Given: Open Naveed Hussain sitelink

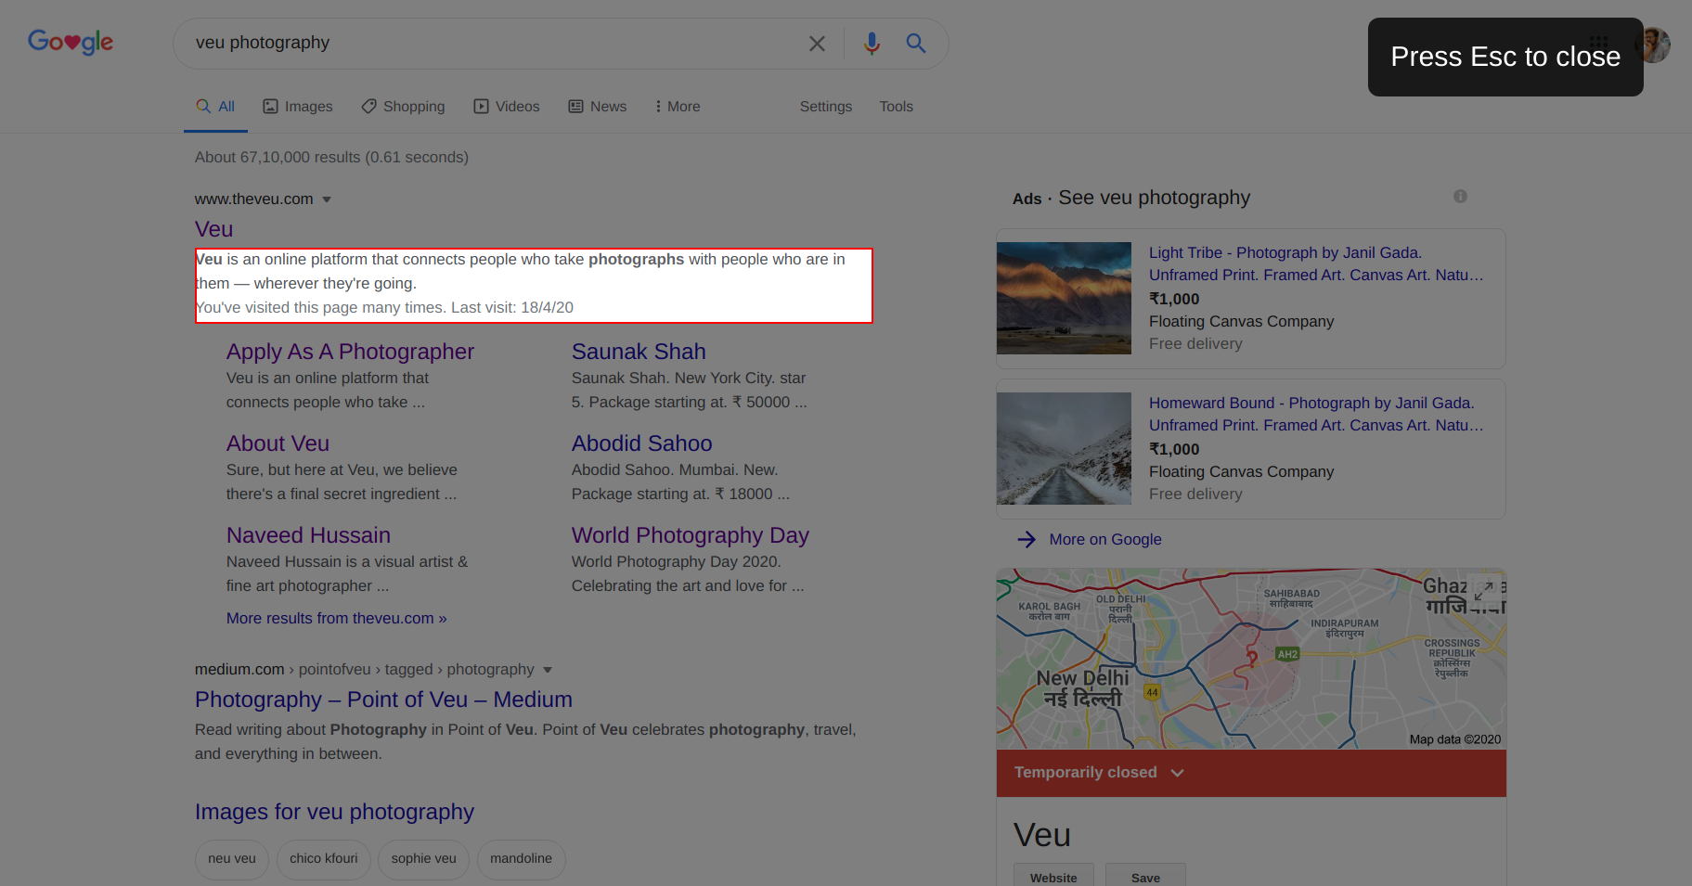Looking at the screenshot, I should pyautogui.click(x=308, y=535).
